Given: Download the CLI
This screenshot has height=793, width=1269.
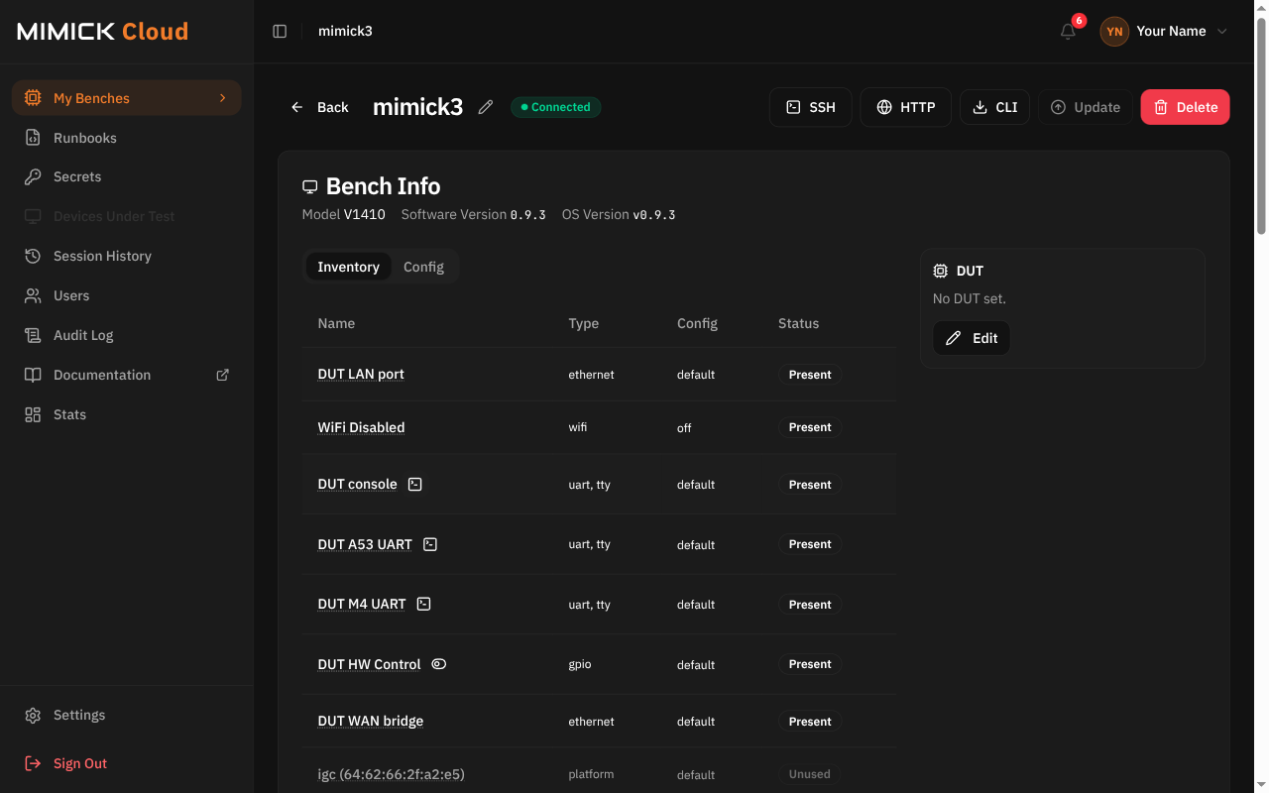Looking at the screenshot, I should [995, 107].
